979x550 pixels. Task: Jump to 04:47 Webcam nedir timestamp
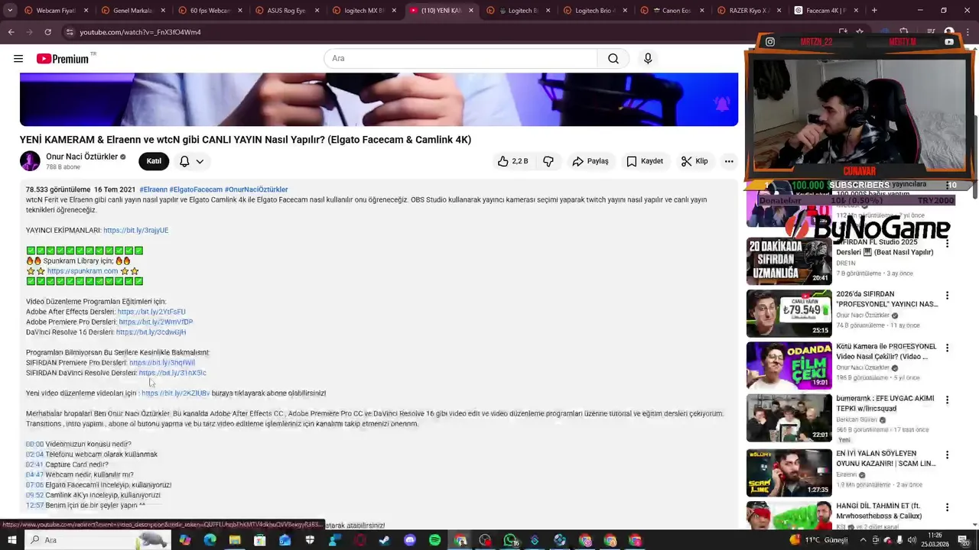[34, 475]
